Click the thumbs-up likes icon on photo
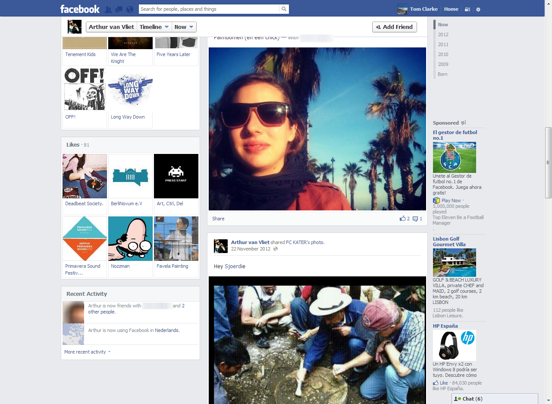 pos(403,219)
